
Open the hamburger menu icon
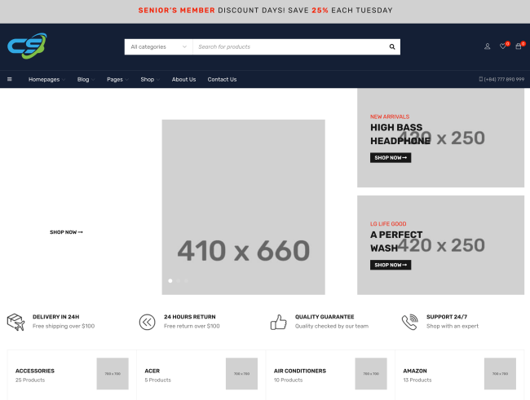[10, 80]
